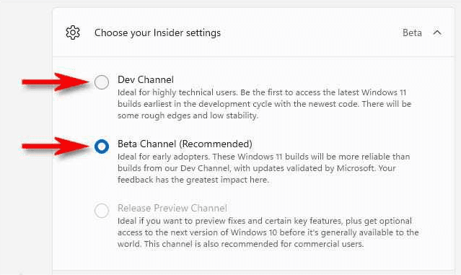Screen dimensions: 461x275
Task: Click the greyed "Release Preview Channel" title
Action: (x=172, y=208)
